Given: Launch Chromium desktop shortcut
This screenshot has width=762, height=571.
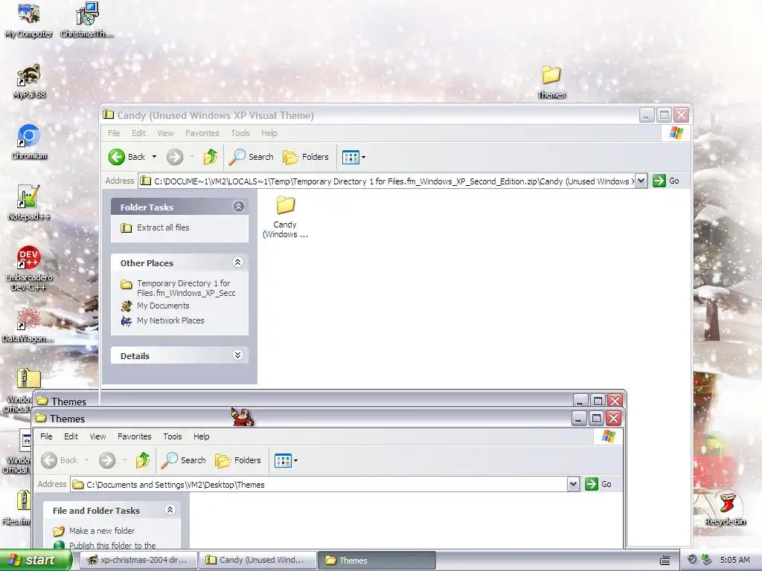Looking at the screenshot, I should tap(29, 142).
